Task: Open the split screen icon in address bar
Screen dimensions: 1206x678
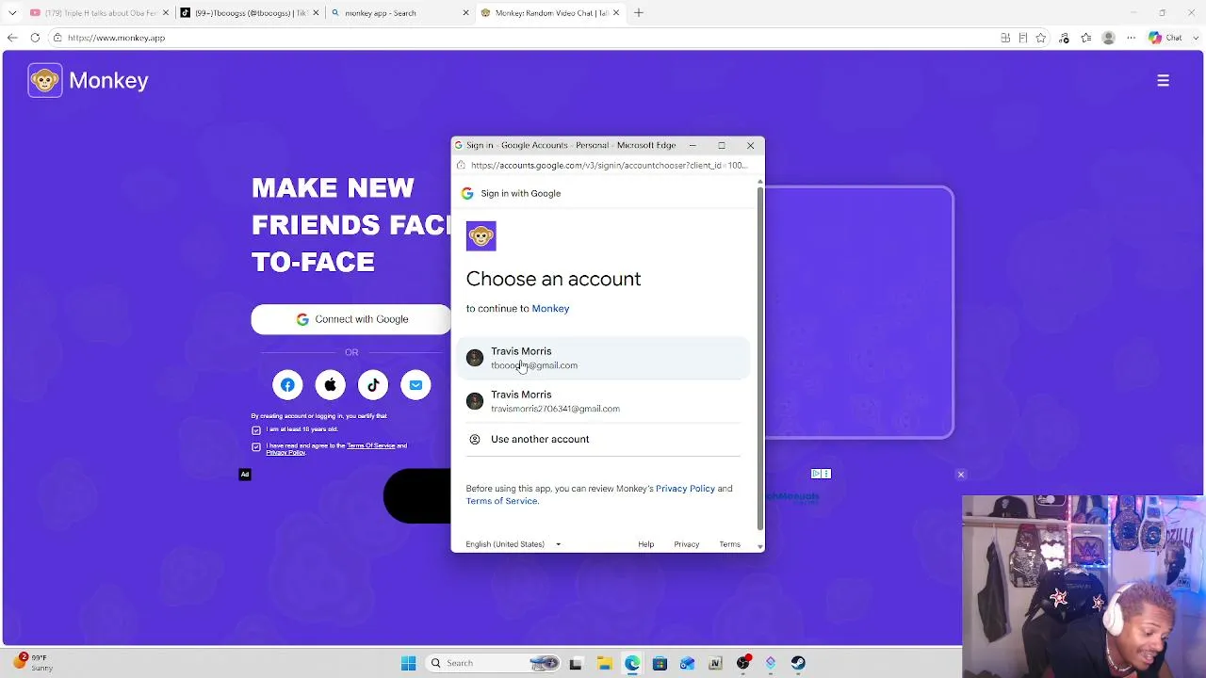Action: click(1005, 38)
